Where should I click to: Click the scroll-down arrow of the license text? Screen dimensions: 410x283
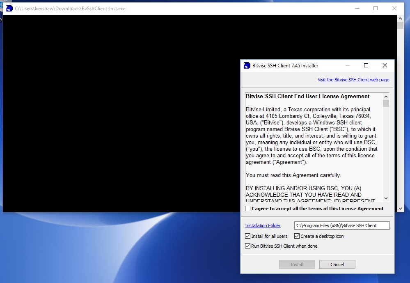(x=386, y=198)
